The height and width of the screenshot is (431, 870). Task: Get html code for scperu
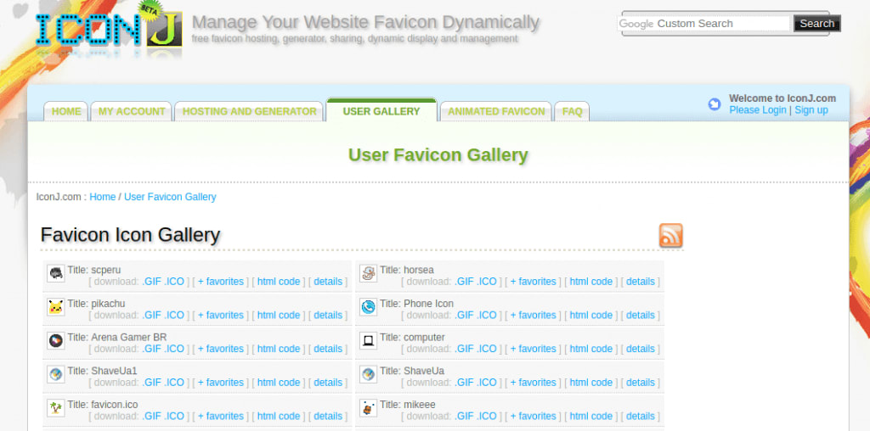[279, 282]
